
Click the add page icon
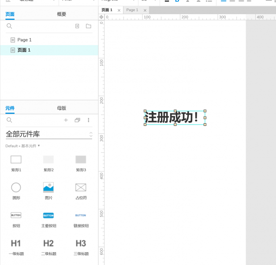click(x=77, y=26)
